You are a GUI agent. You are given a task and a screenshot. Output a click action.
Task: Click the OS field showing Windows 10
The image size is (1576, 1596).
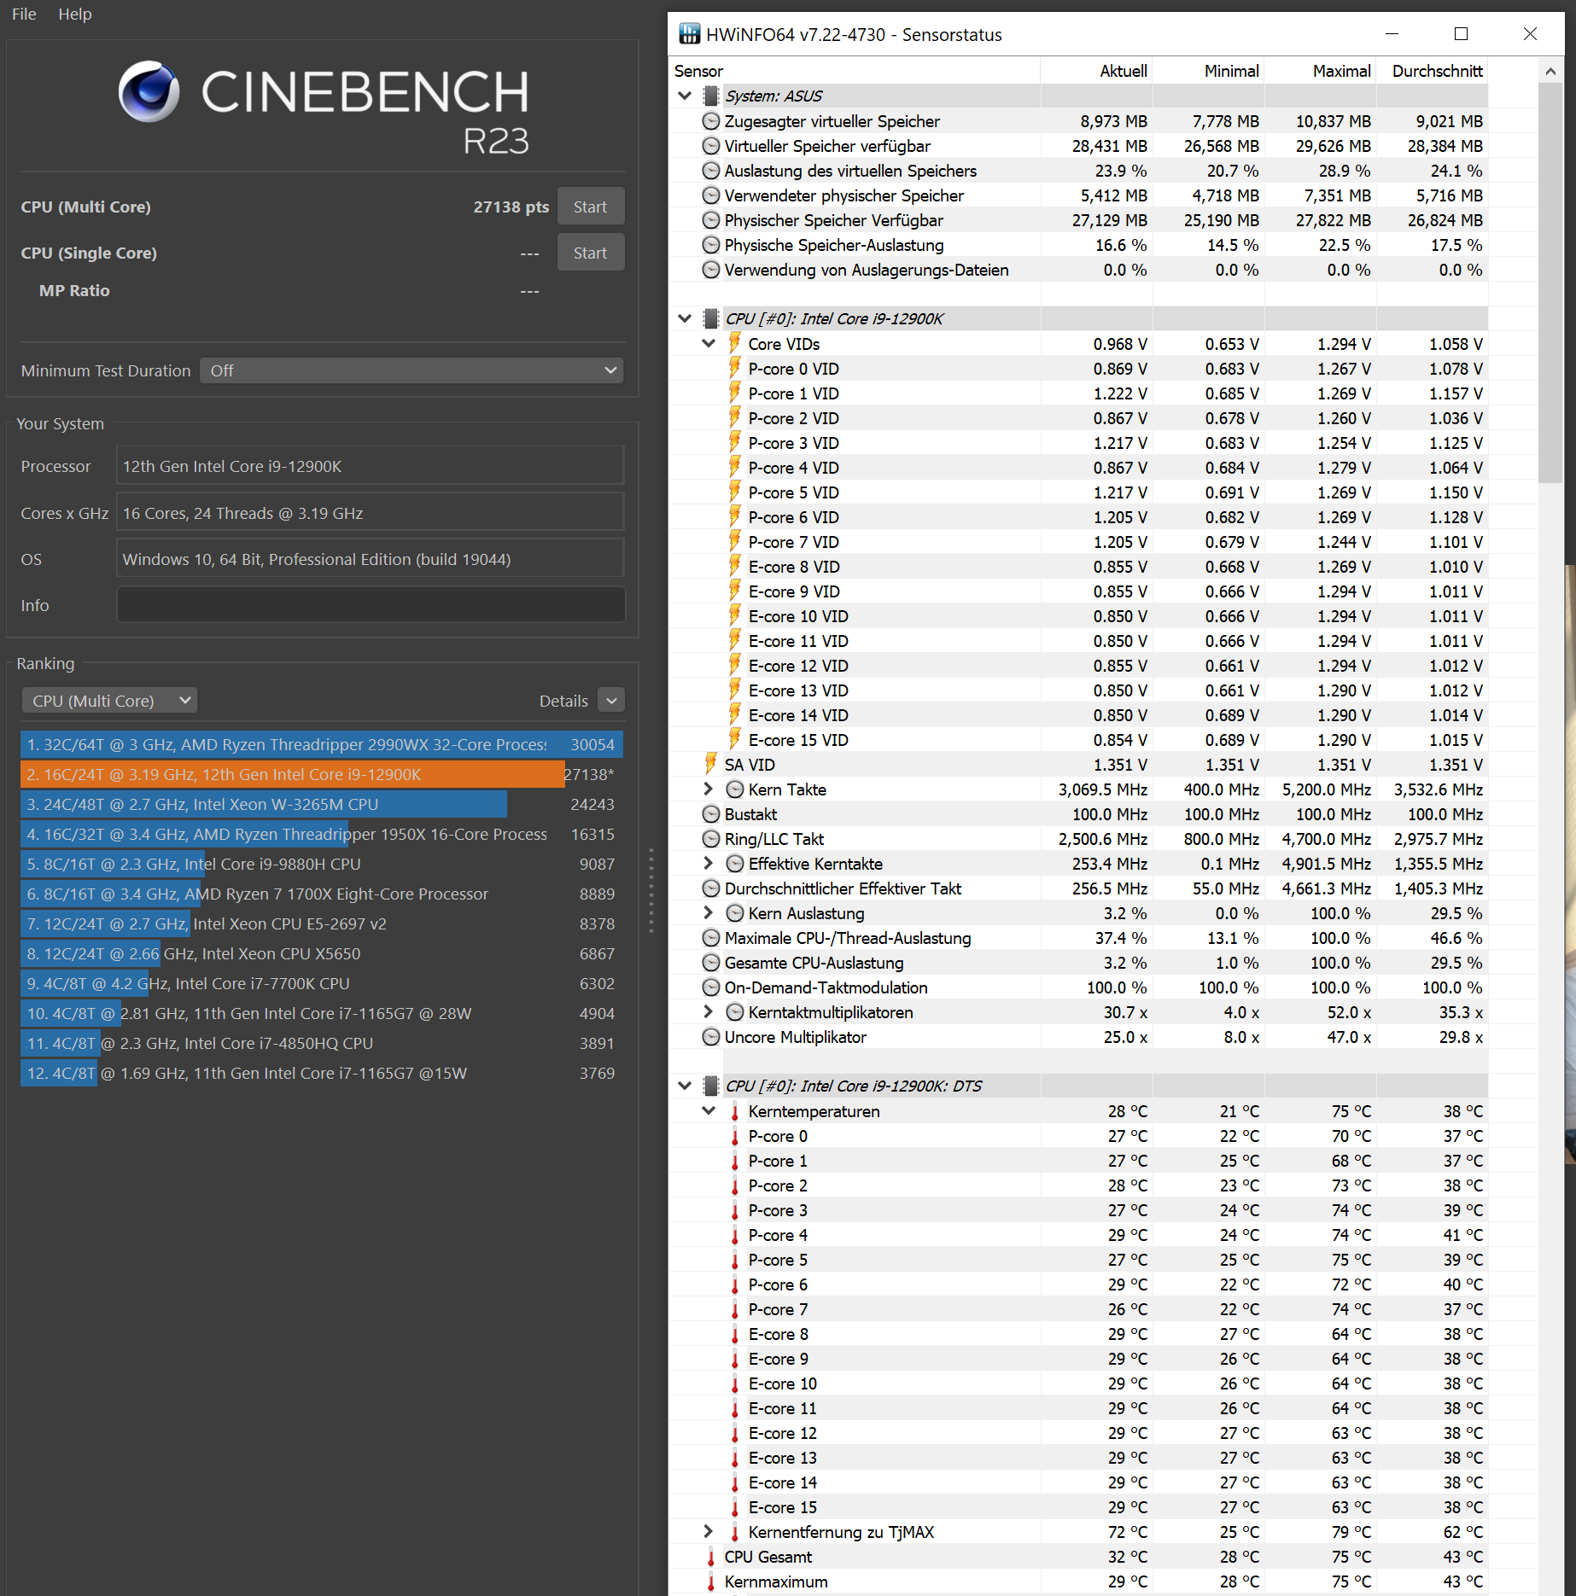point(371,559)
